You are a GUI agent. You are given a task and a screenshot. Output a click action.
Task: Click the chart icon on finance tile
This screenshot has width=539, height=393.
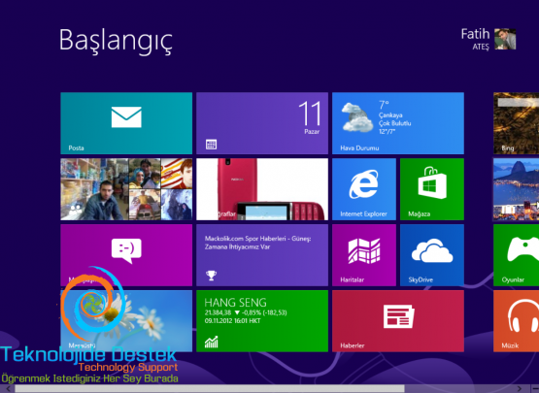(211, 342)
